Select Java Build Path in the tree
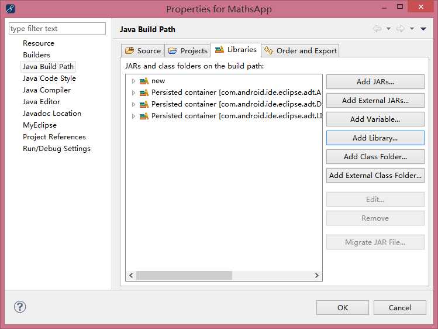Viewport: 438px width, 329px height. coord(48,67)
